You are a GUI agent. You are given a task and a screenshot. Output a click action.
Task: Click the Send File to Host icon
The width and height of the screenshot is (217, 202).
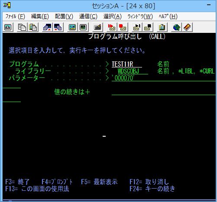point(47,27)
